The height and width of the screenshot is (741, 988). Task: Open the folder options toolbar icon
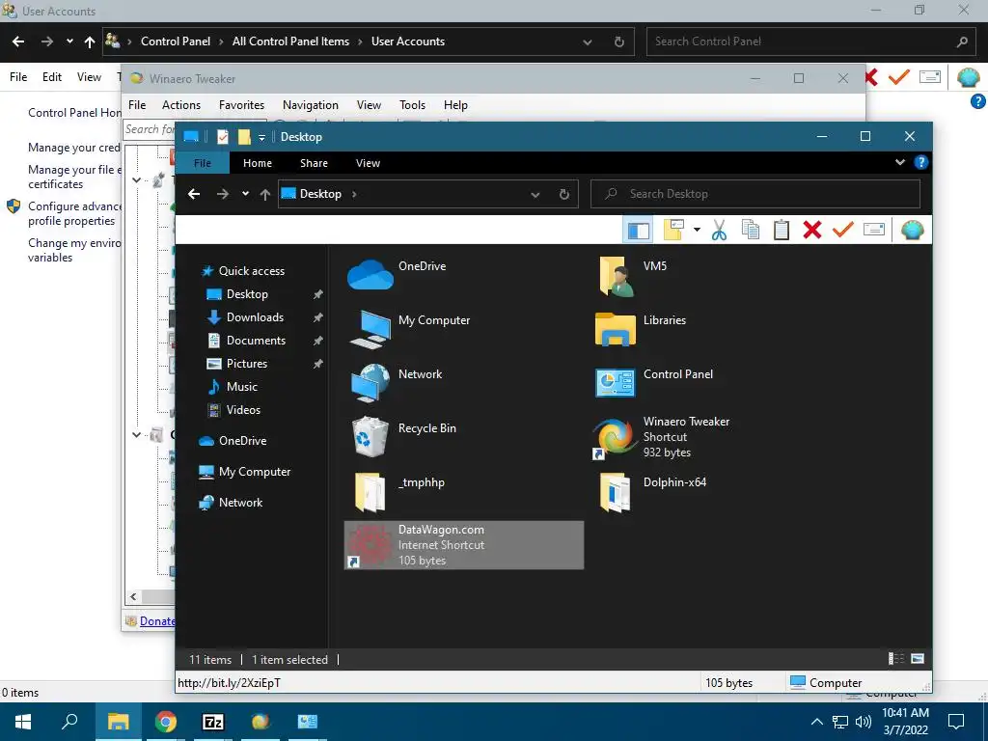click(673, 230)
